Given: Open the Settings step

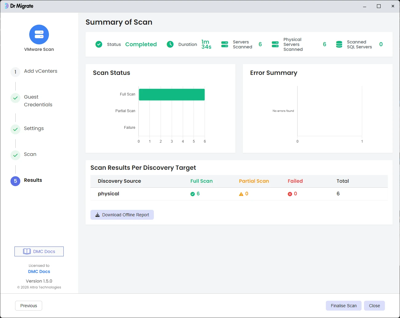Looking at the screenshot, I should pyautogui.click(x=34, y=128).
